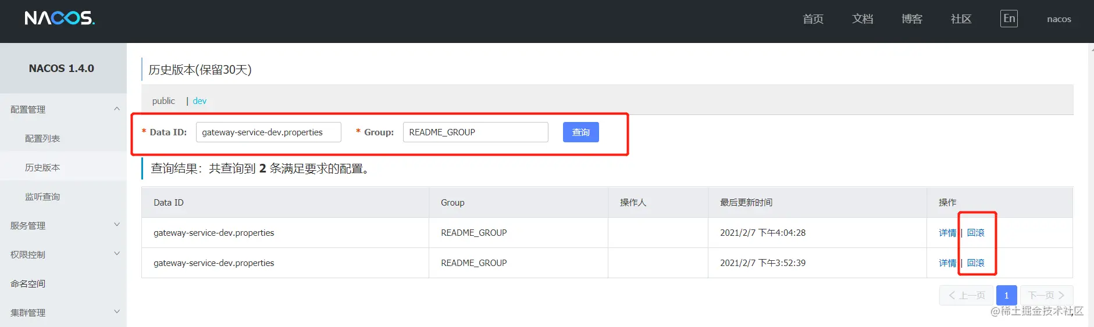The image size is (1094, 327).
Task: Expand the 服务管理 menu chevron
Action: pos(117,225)
